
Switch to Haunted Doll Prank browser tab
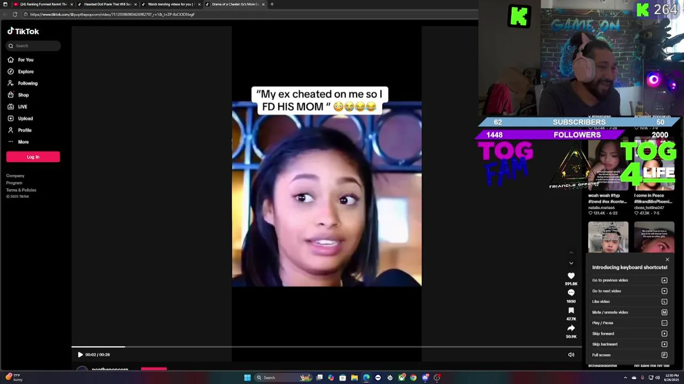click(107, 4)
